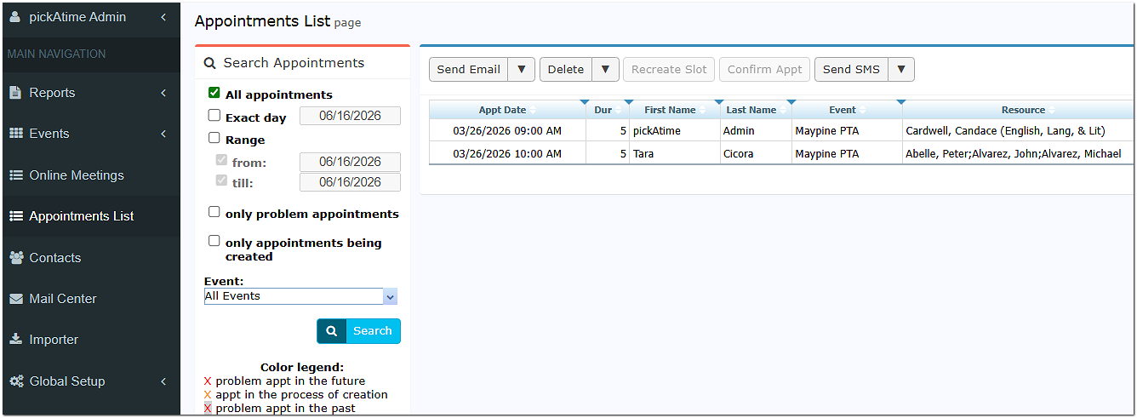The height and width of the screenshot is (418, 1137).
Task: Click the Appt Date column filter triangle
Action: pyautogui.click(x=584, y=103)
